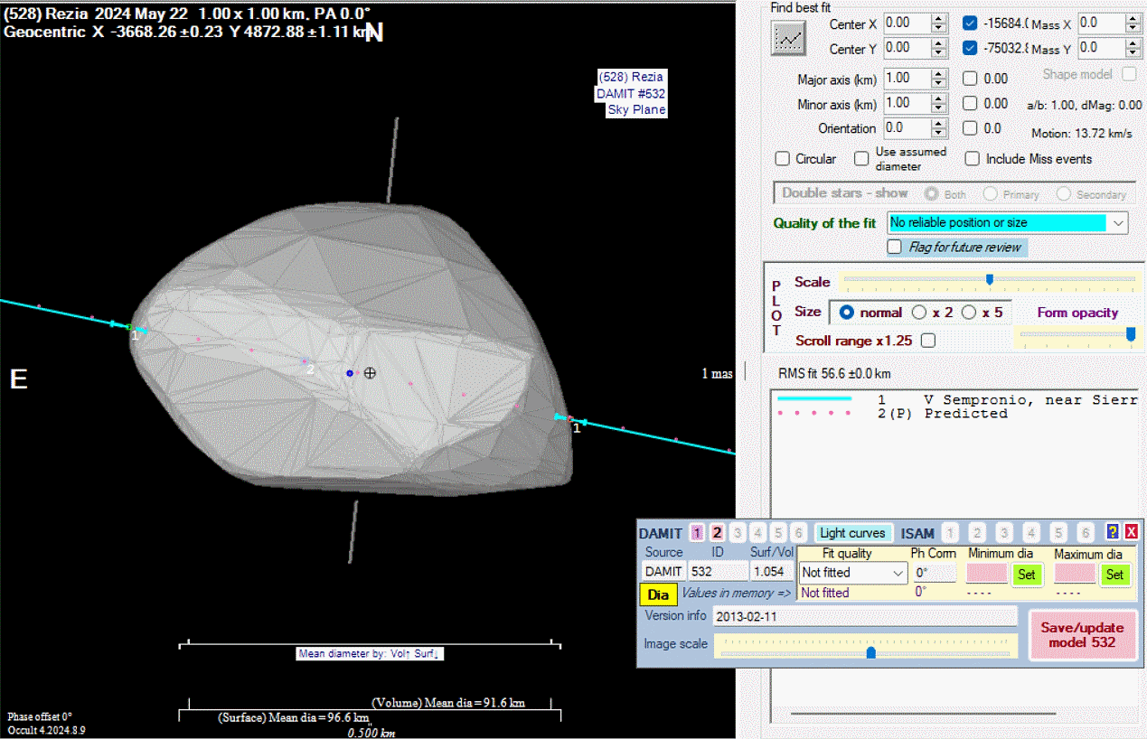
Task: Open the Light curves tab
Action: pyautogui.click(x=852, y=533)
